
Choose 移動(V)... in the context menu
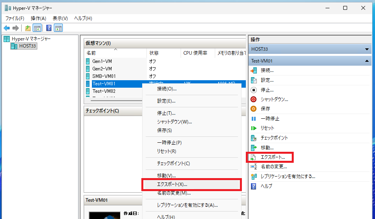[x=192, y=175]
